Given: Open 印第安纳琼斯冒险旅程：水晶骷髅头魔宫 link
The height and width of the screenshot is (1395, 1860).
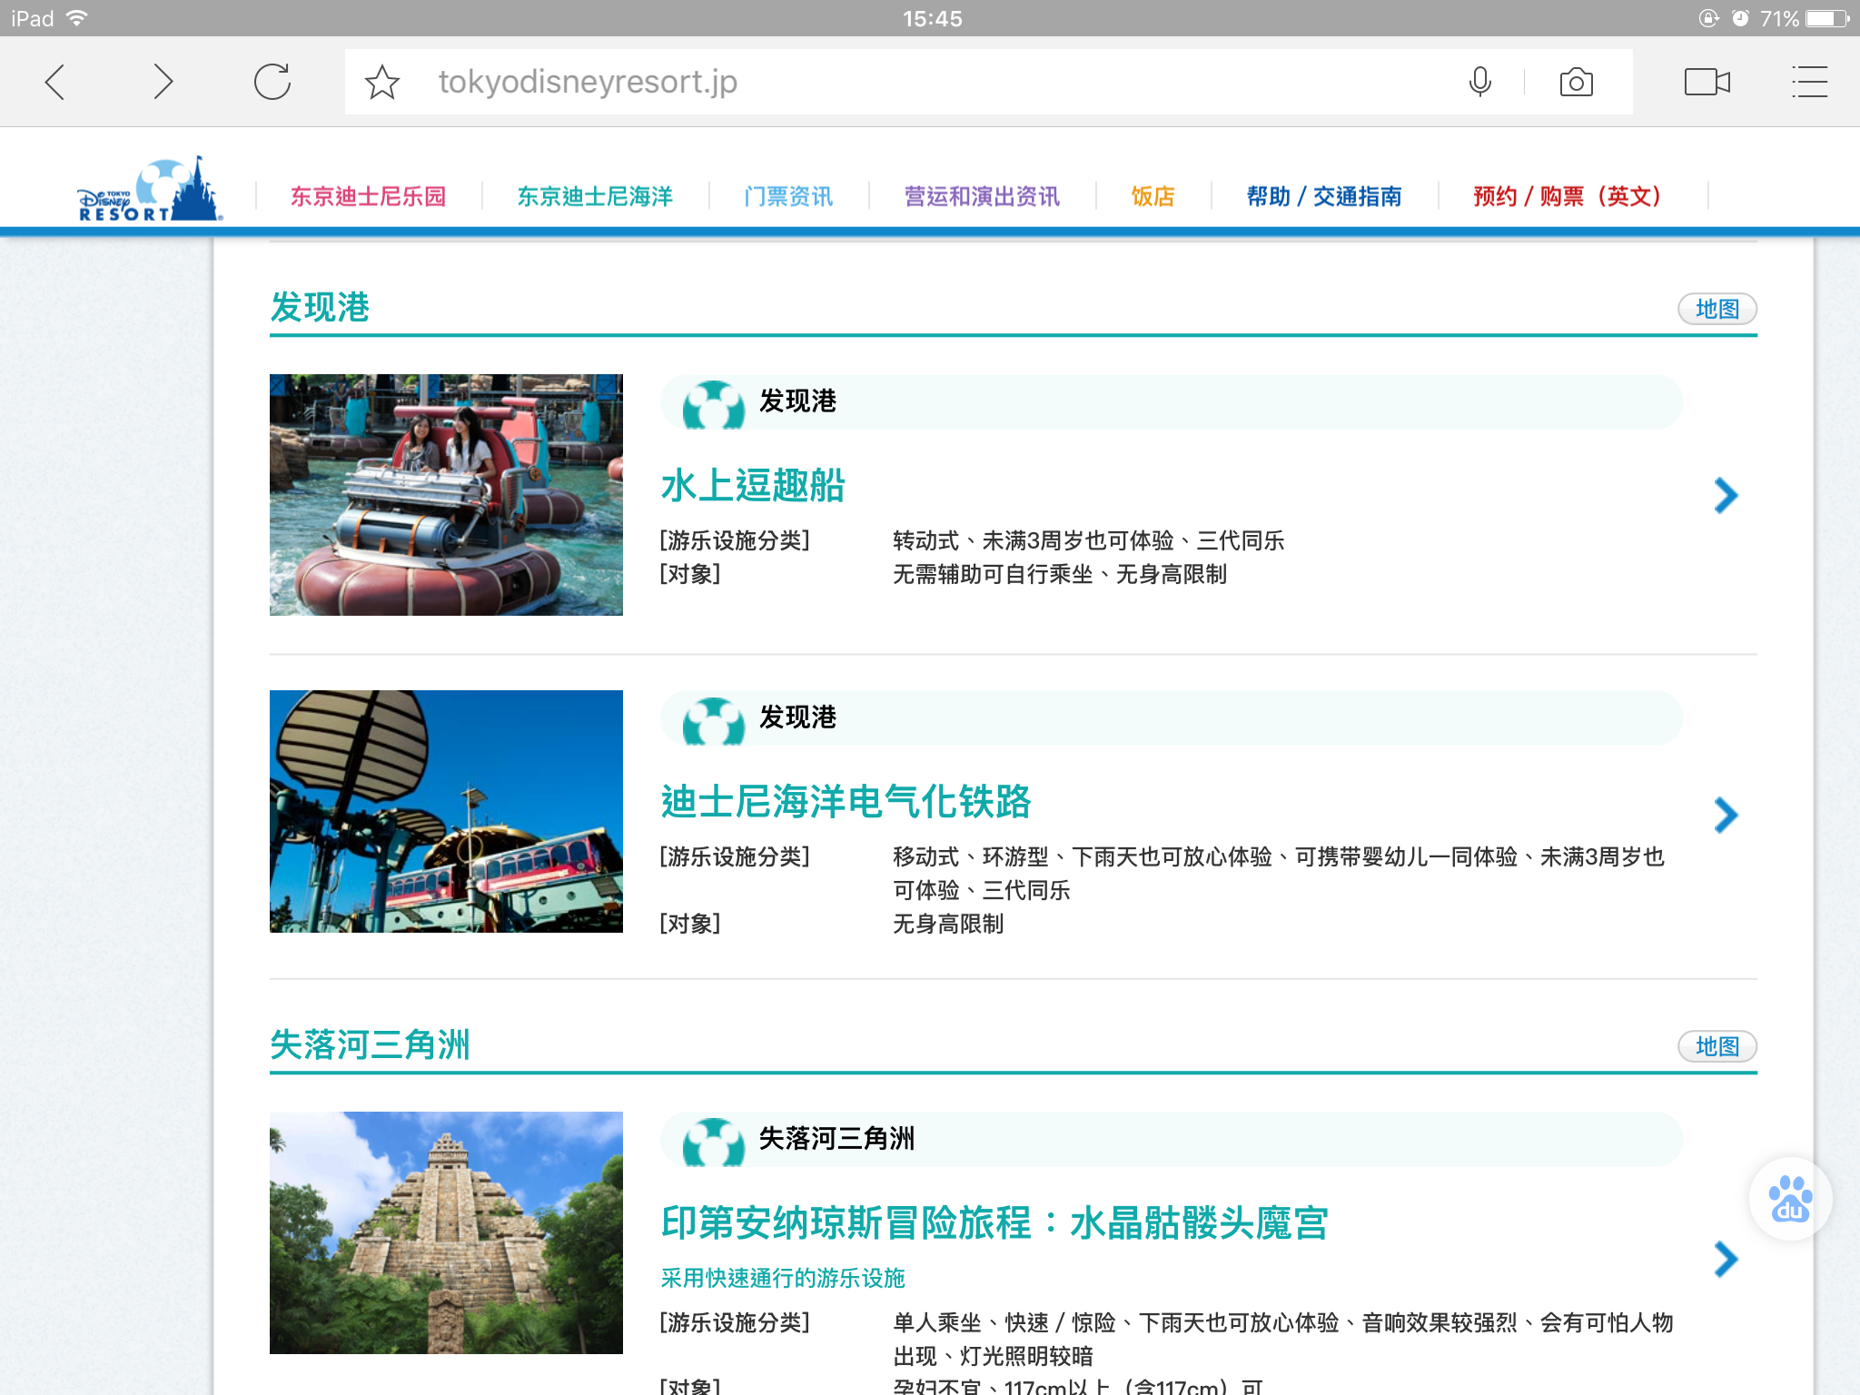Looking at the screenshot, I should 994,1223.
